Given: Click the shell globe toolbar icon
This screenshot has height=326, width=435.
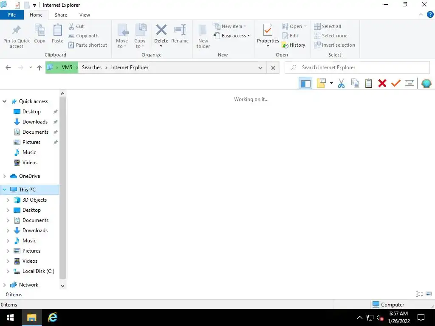Looking at the screenshot, I should point(427,83).
